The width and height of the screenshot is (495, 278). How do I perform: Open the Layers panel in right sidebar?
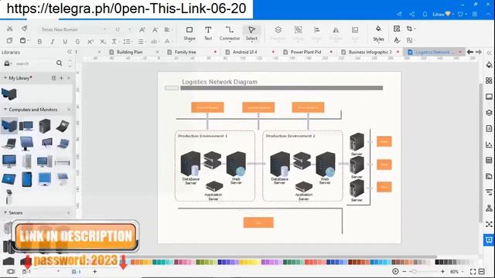[x=489, y=113]
